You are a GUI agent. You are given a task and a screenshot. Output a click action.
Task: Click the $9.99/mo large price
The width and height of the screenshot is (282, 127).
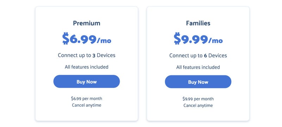point(198,39)
